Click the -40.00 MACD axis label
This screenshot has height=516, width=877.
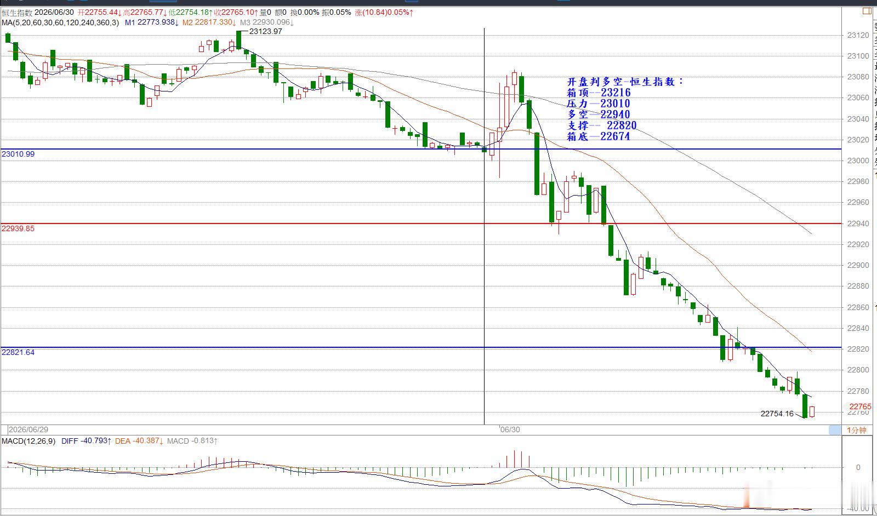[859, 510]
